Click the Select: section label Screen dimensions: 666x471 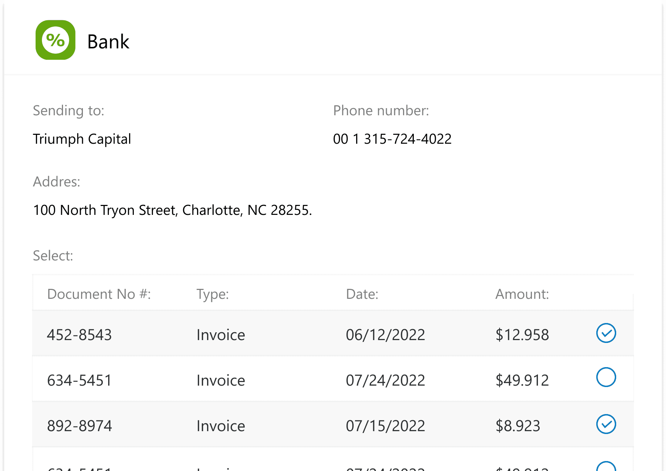pos(53,255)
